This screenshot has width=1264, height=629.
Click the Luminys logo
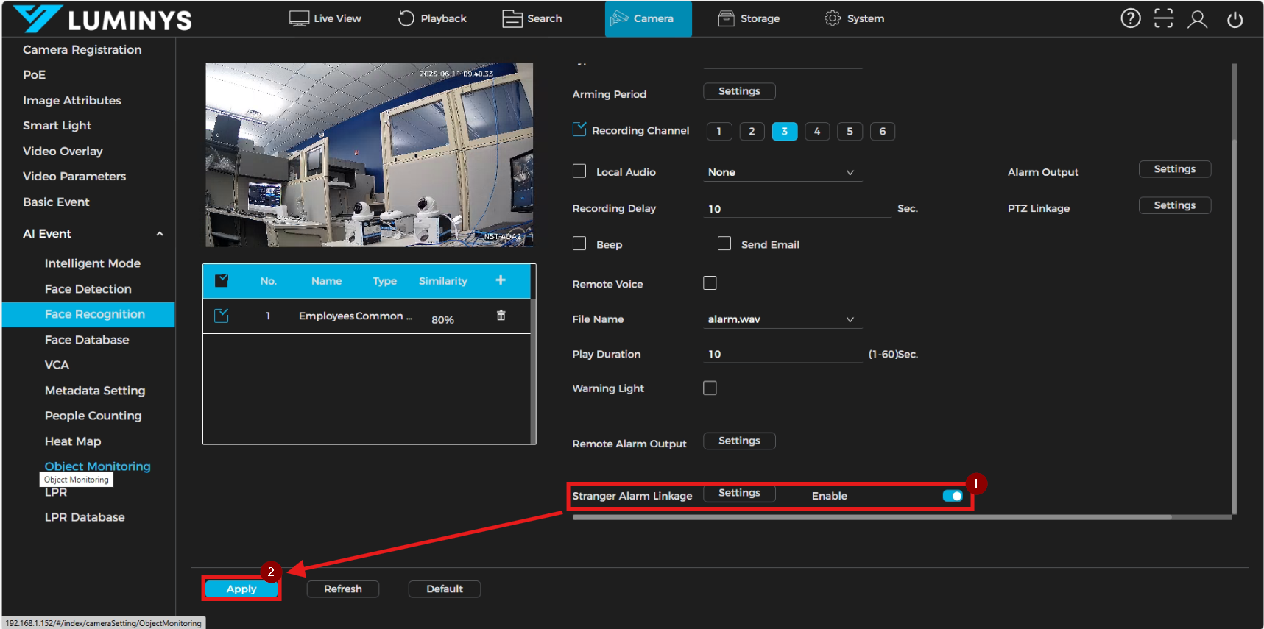click(103, 19)
